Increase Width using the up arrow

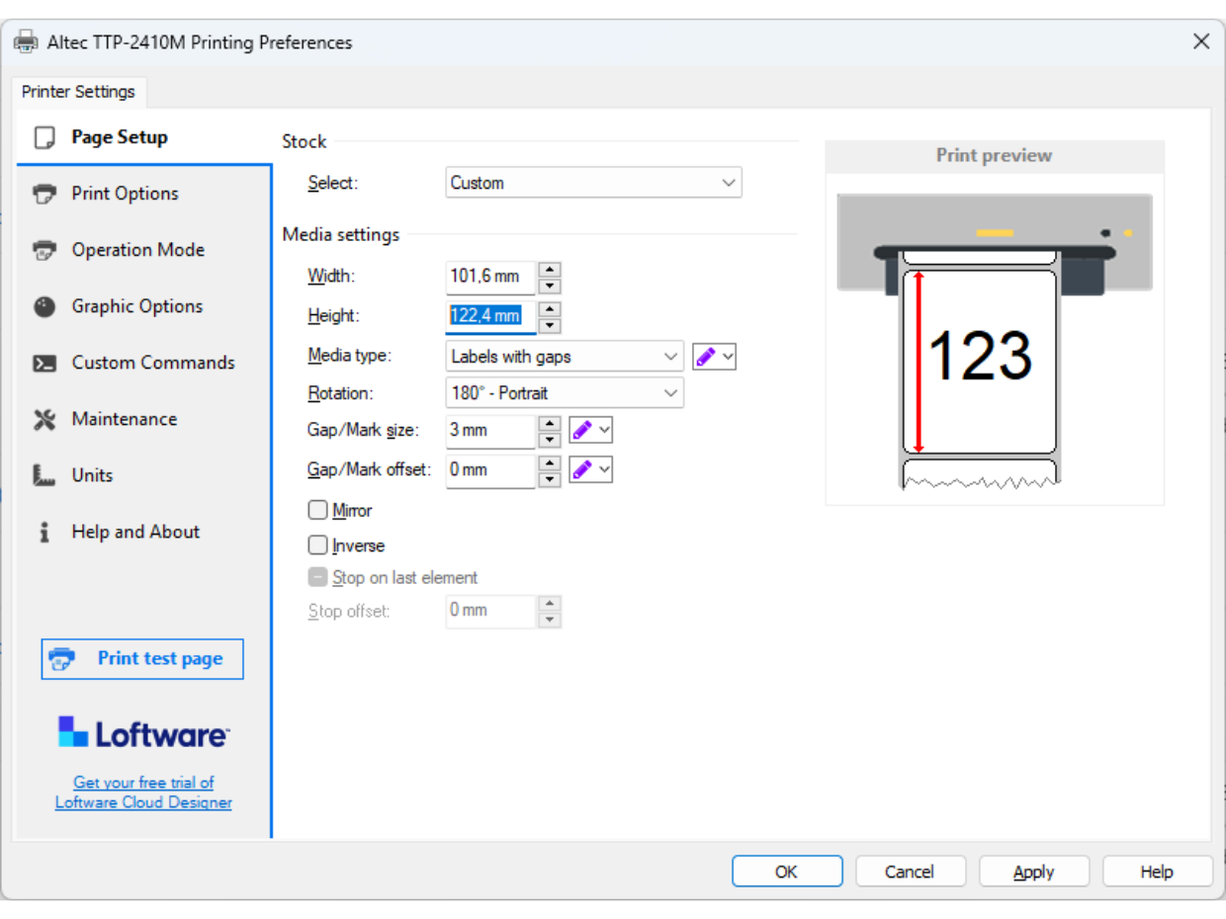(550, 269)
